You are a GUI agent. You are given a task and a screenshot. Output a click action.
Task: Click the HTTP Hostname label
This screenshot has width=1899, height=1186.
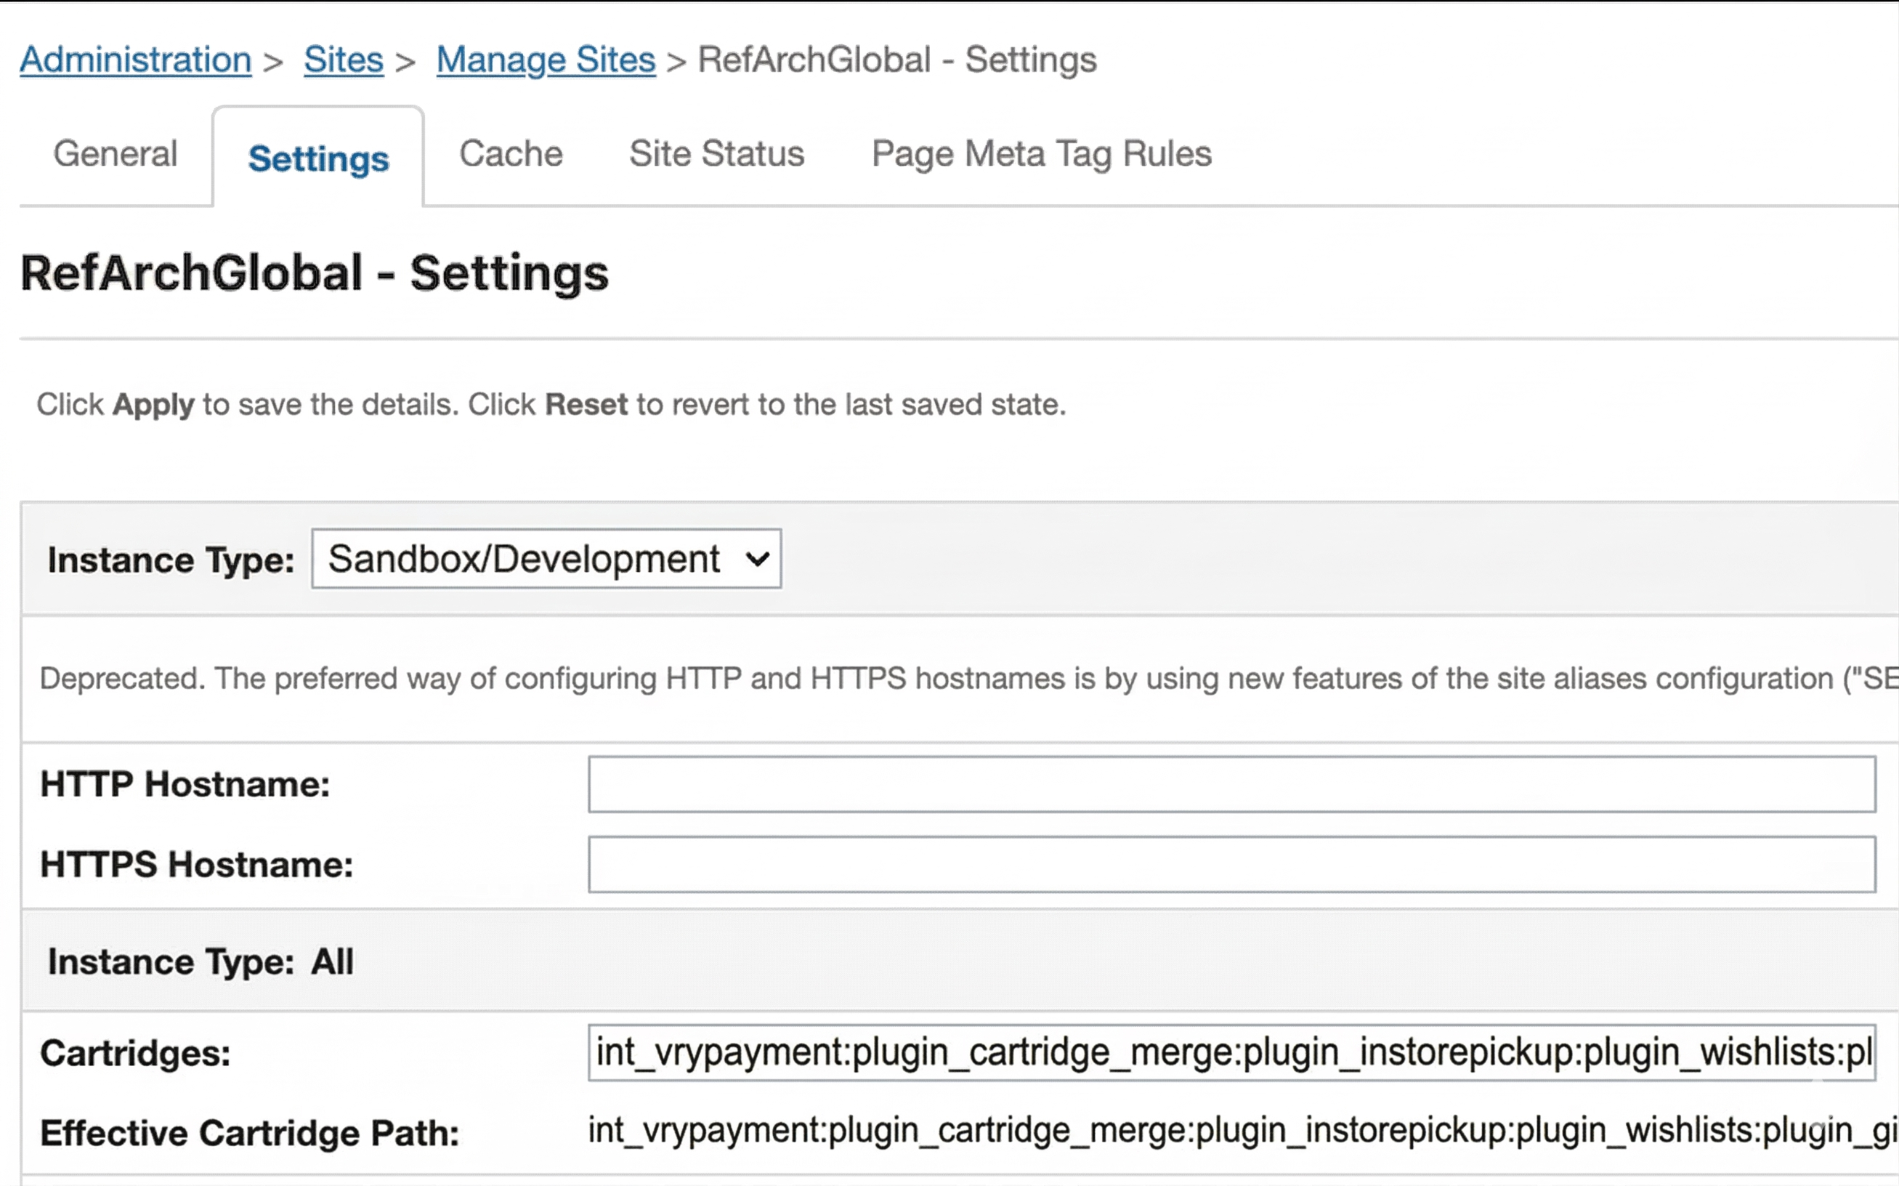185,784
